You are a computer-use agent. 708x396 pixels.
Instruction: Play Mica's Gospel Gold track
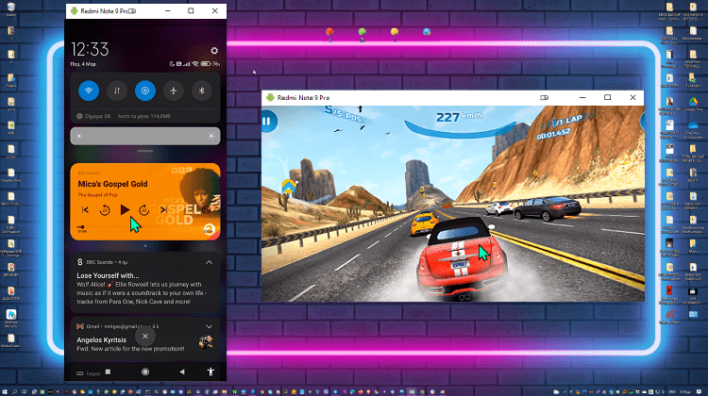(x=125, y=209)
